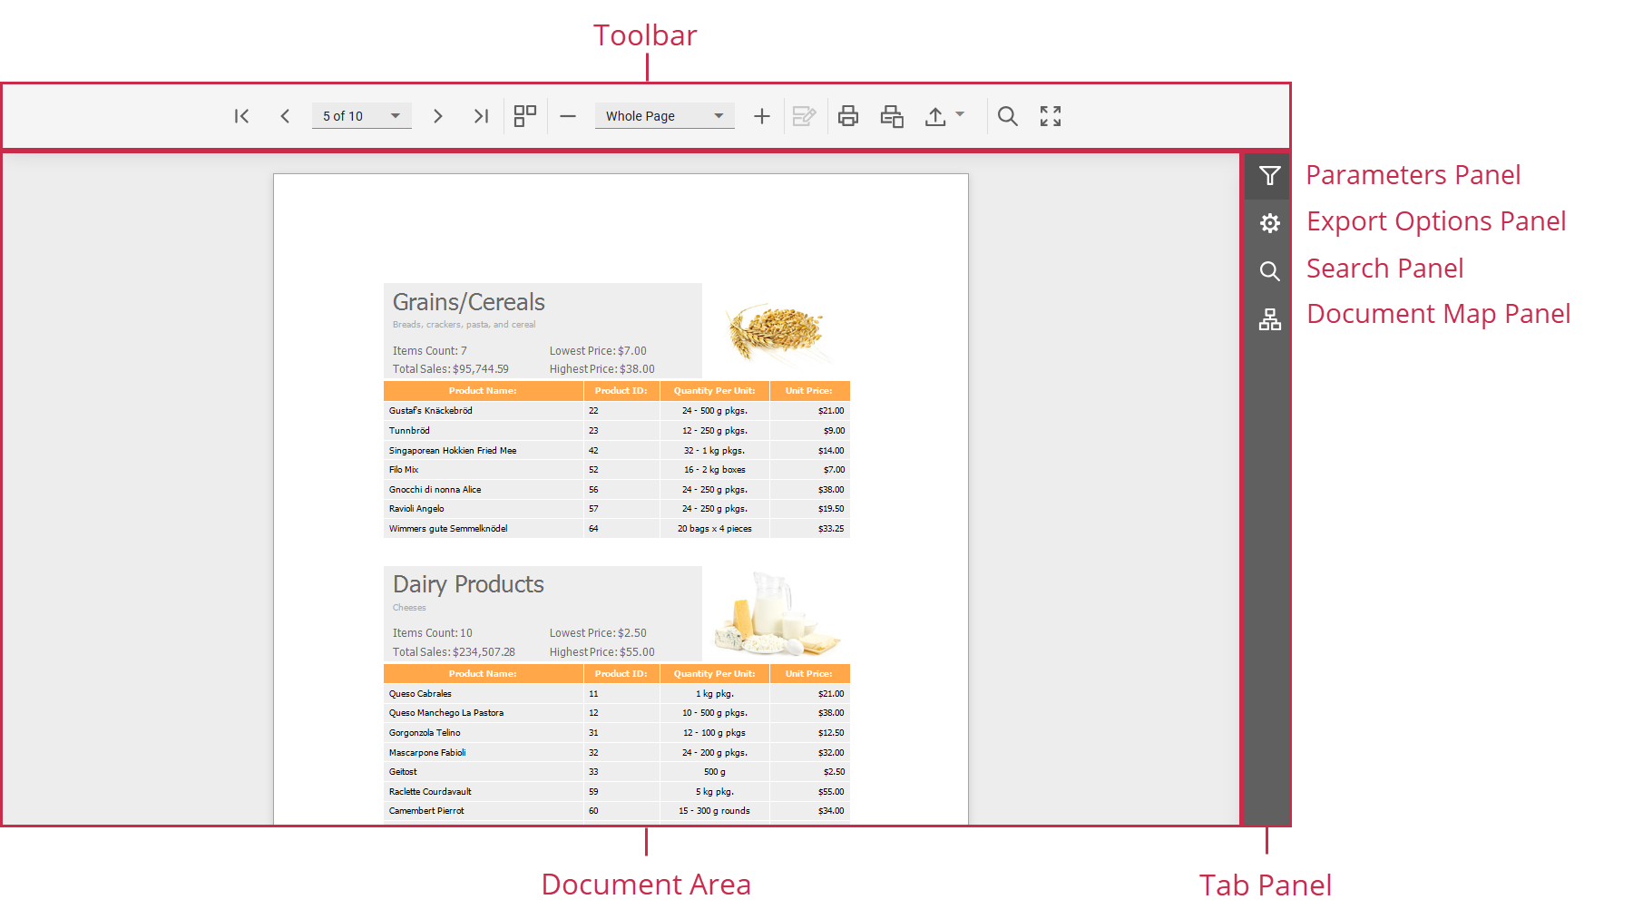
Task: Open the Export To dropdown arrow
Action: click(960, 114)
